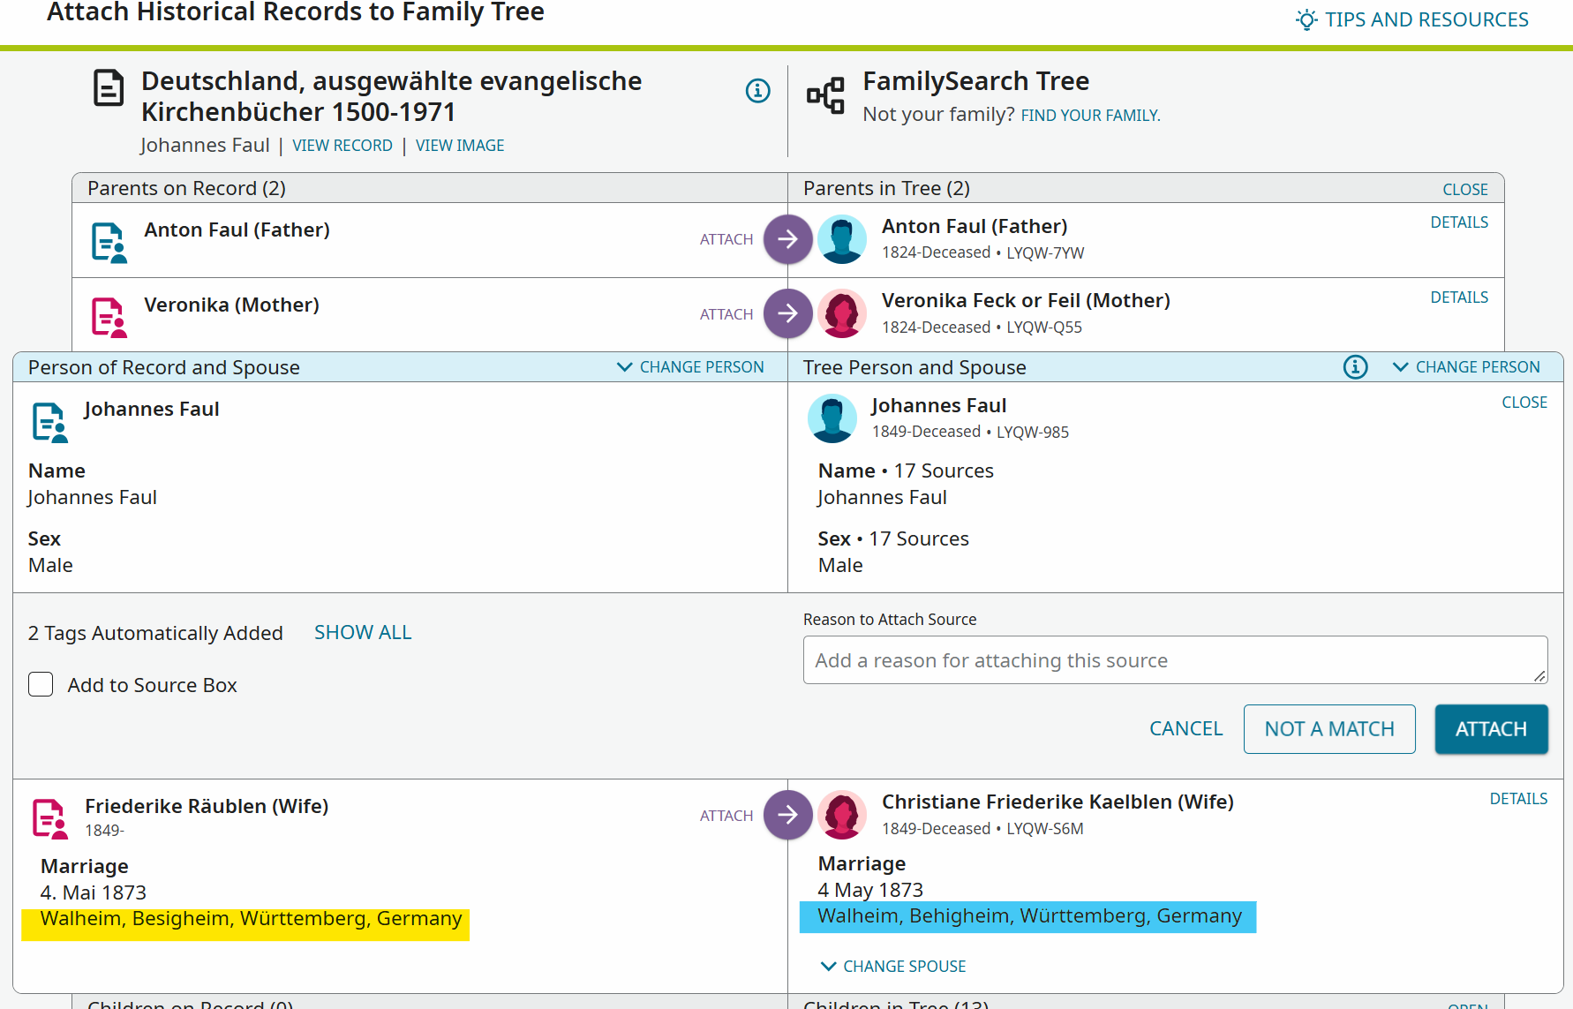Click the Attach label for Anton Faul
1573x1009 pixels.
(726, 239)
